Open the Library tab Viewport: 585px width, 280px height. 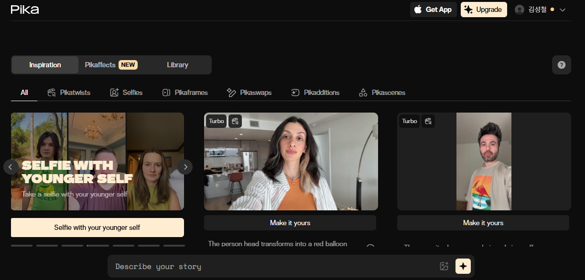tap(177, 65)
